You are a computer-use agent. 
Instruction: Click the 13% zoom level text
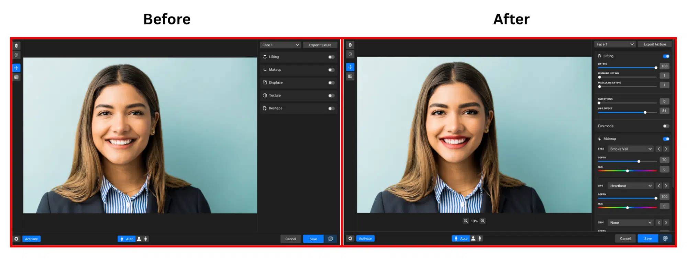(x=474, y=221)
